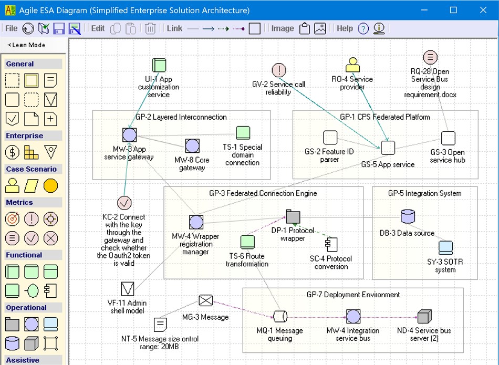Click the File menu label
499x365 pixels.
(12, 29)
